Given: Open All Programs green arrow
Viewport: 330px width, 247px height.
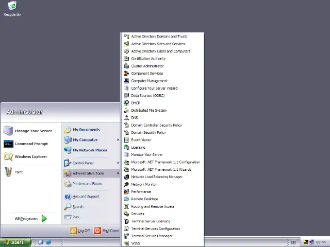Looking at the screenshot, I should point(44,219).
